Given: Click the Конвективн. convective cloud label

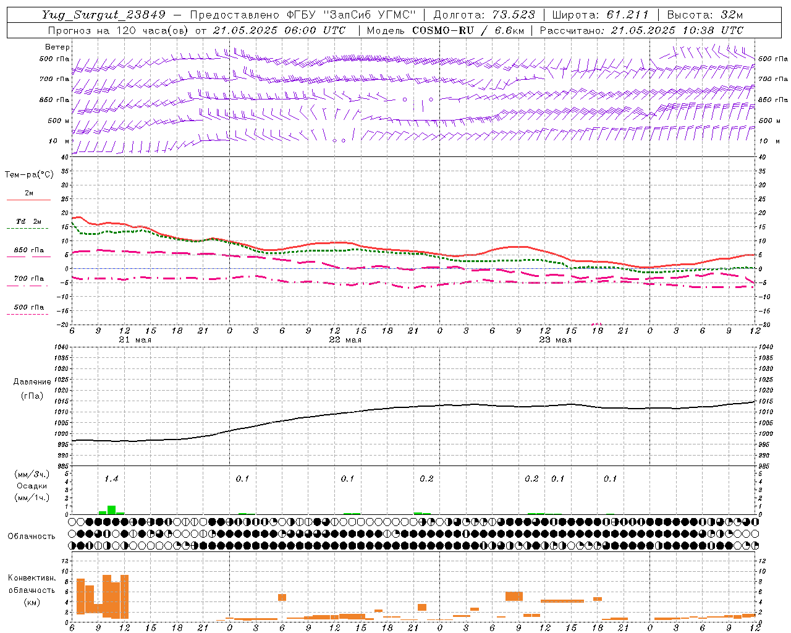Looking at the screenshot, I should point(32,578).
